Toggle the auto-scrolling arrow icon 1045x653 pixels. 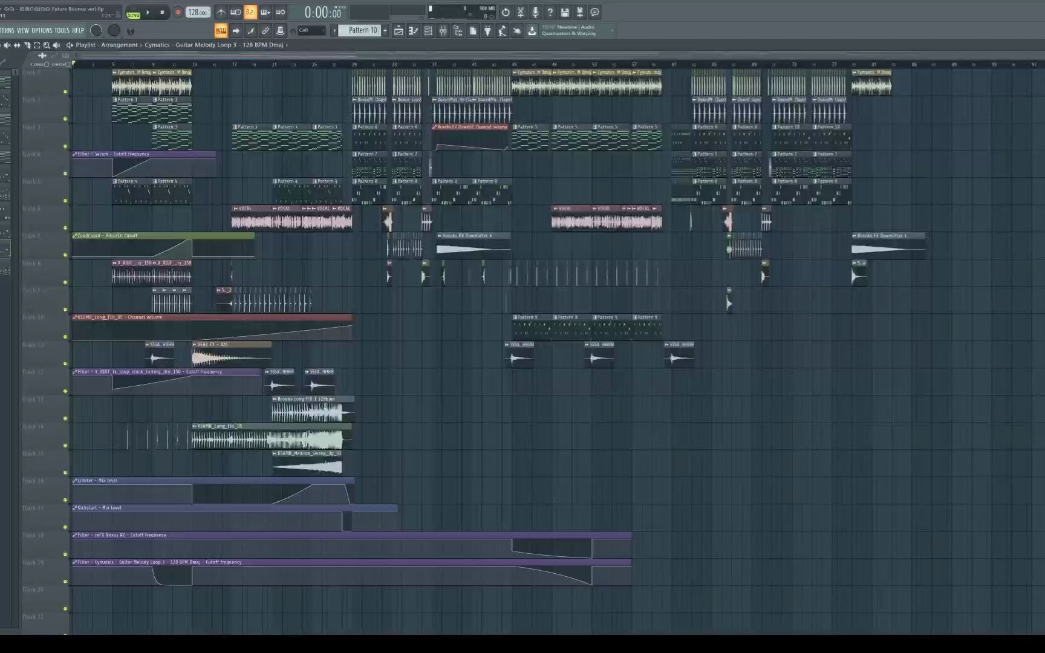[236, 30]
